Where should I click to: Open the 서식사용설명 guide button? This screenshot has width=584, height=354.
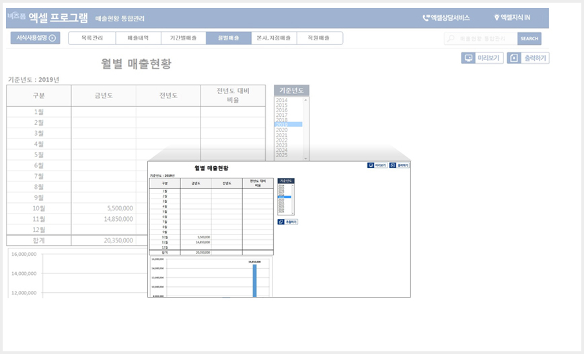(x=36, y=38)
